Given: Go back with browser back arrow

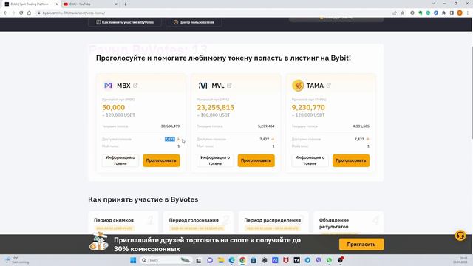Looking at the screenshot, I should click(5, 13).
